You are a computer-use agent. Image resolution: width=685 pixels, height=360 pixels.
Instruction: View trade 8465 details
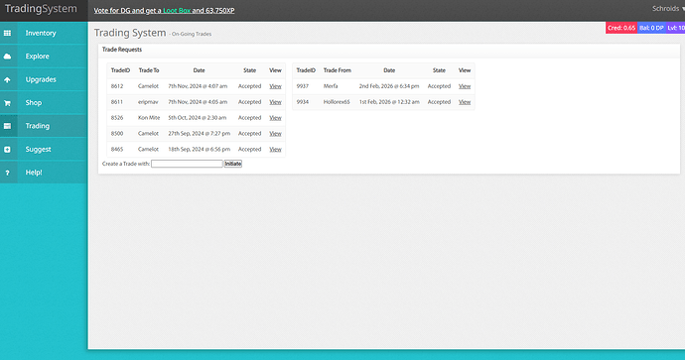click(x=275, y=149)
